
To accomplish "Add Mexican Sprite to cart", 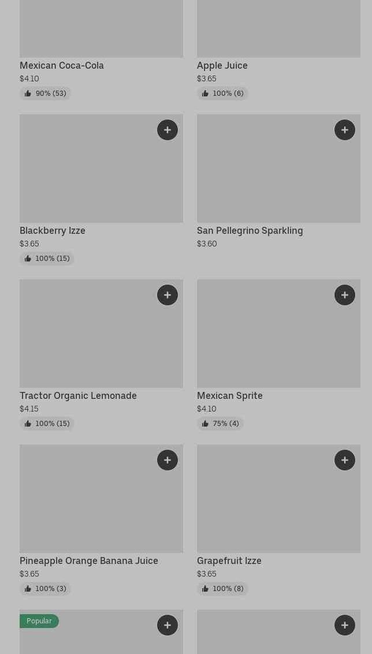I will tap(345, 295).
